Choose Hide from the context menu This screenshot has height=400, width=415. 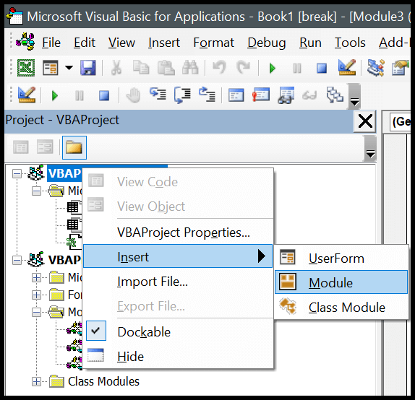pos(178,356)
